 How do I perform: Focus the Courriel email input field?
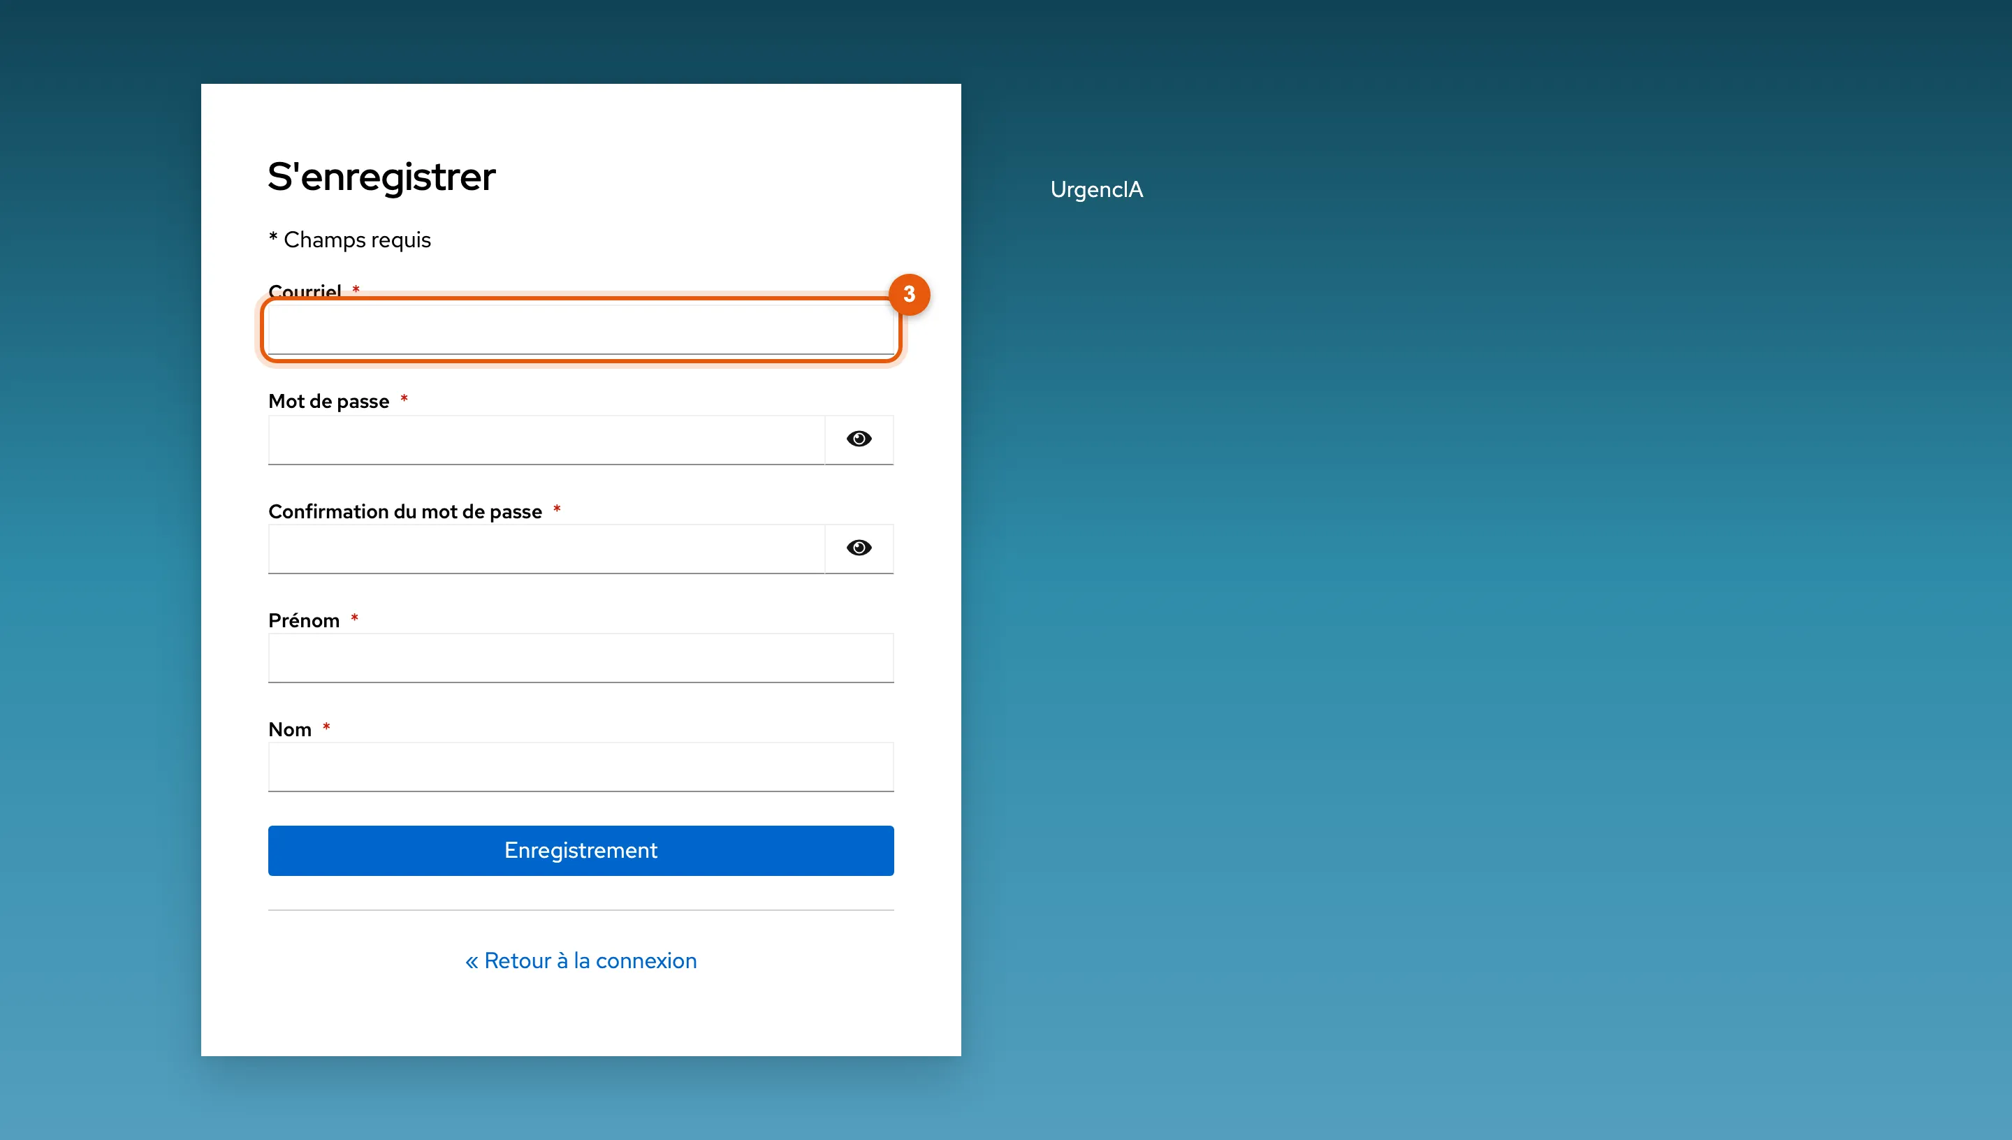(581, 330)
